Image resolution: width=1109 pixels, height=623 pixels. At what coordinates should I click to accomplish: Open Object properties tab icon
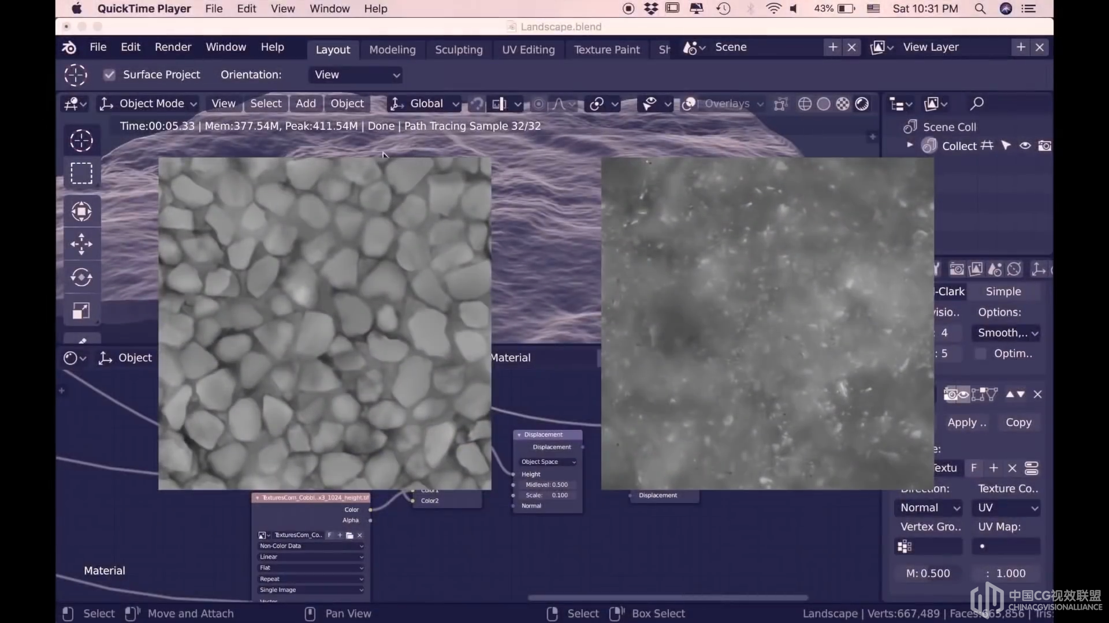click(x=1039, y=269)
